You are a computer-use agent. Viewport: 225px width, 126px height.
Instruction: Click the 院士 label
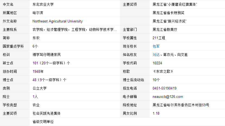pos(6,97)
